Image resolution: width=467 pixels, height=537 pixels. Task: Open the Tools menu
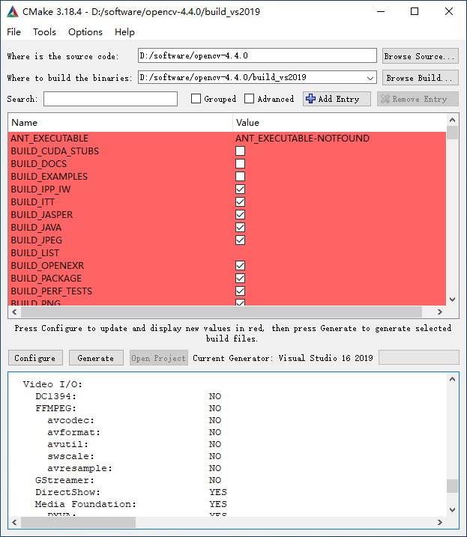tap(44, 32)
